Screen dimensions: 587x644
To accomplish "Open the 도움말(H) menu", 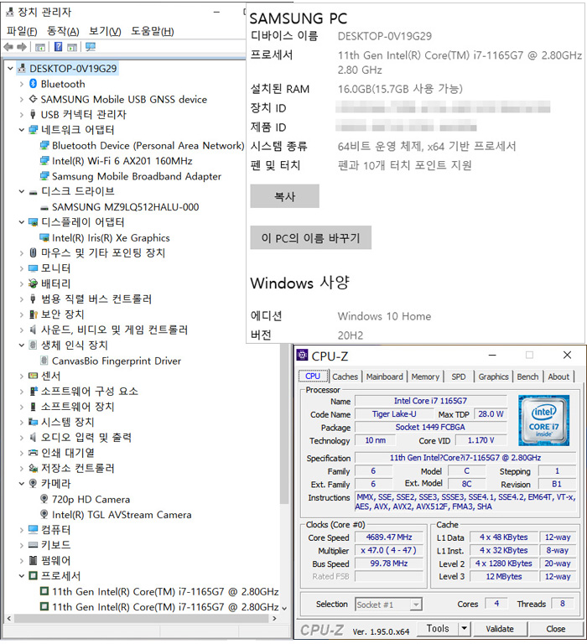I will (x=153, y=31).
